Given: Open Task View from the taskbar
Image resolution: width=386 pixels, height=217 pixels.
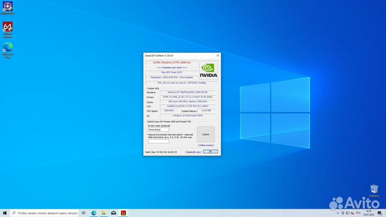Looking at the screenshot, I should [84, 213].
